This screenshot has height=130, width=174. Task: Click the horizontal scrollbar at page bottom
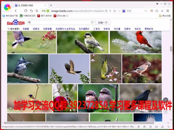(79, 123)
